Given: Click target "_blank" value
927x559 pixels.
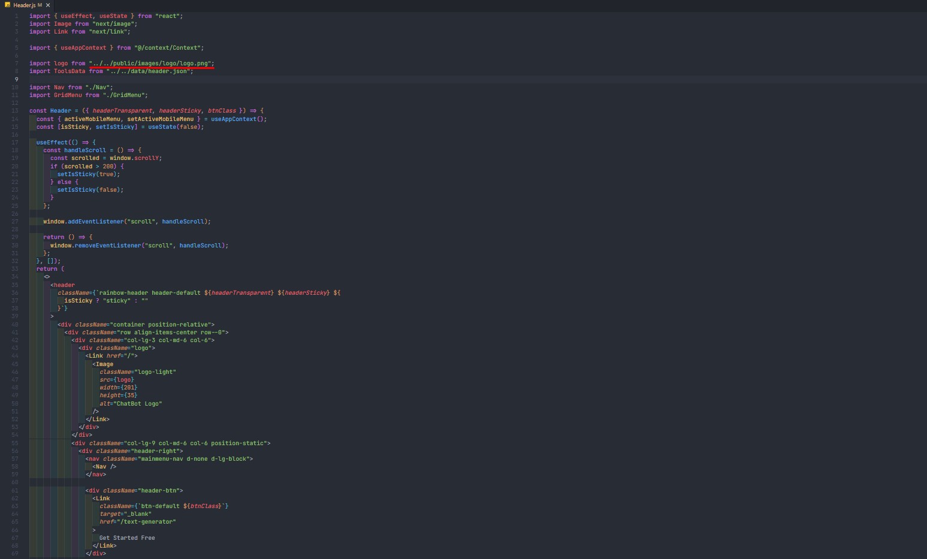Looking at the screenshot, I should coord(137,514).
